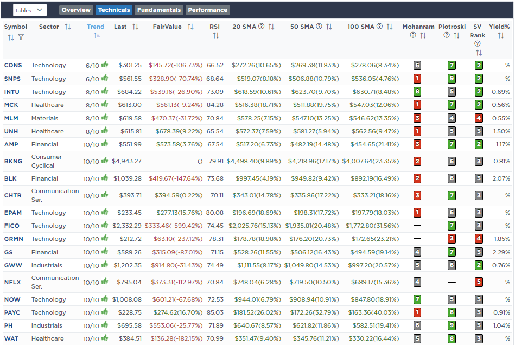Open the MCK ticker link
This screenshot has width=515, height=345.
coord(11,105)
